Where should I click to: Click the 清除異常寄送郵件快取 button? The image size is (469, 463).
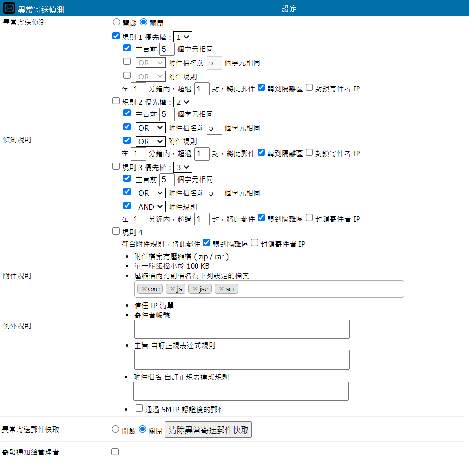[208, 430]
